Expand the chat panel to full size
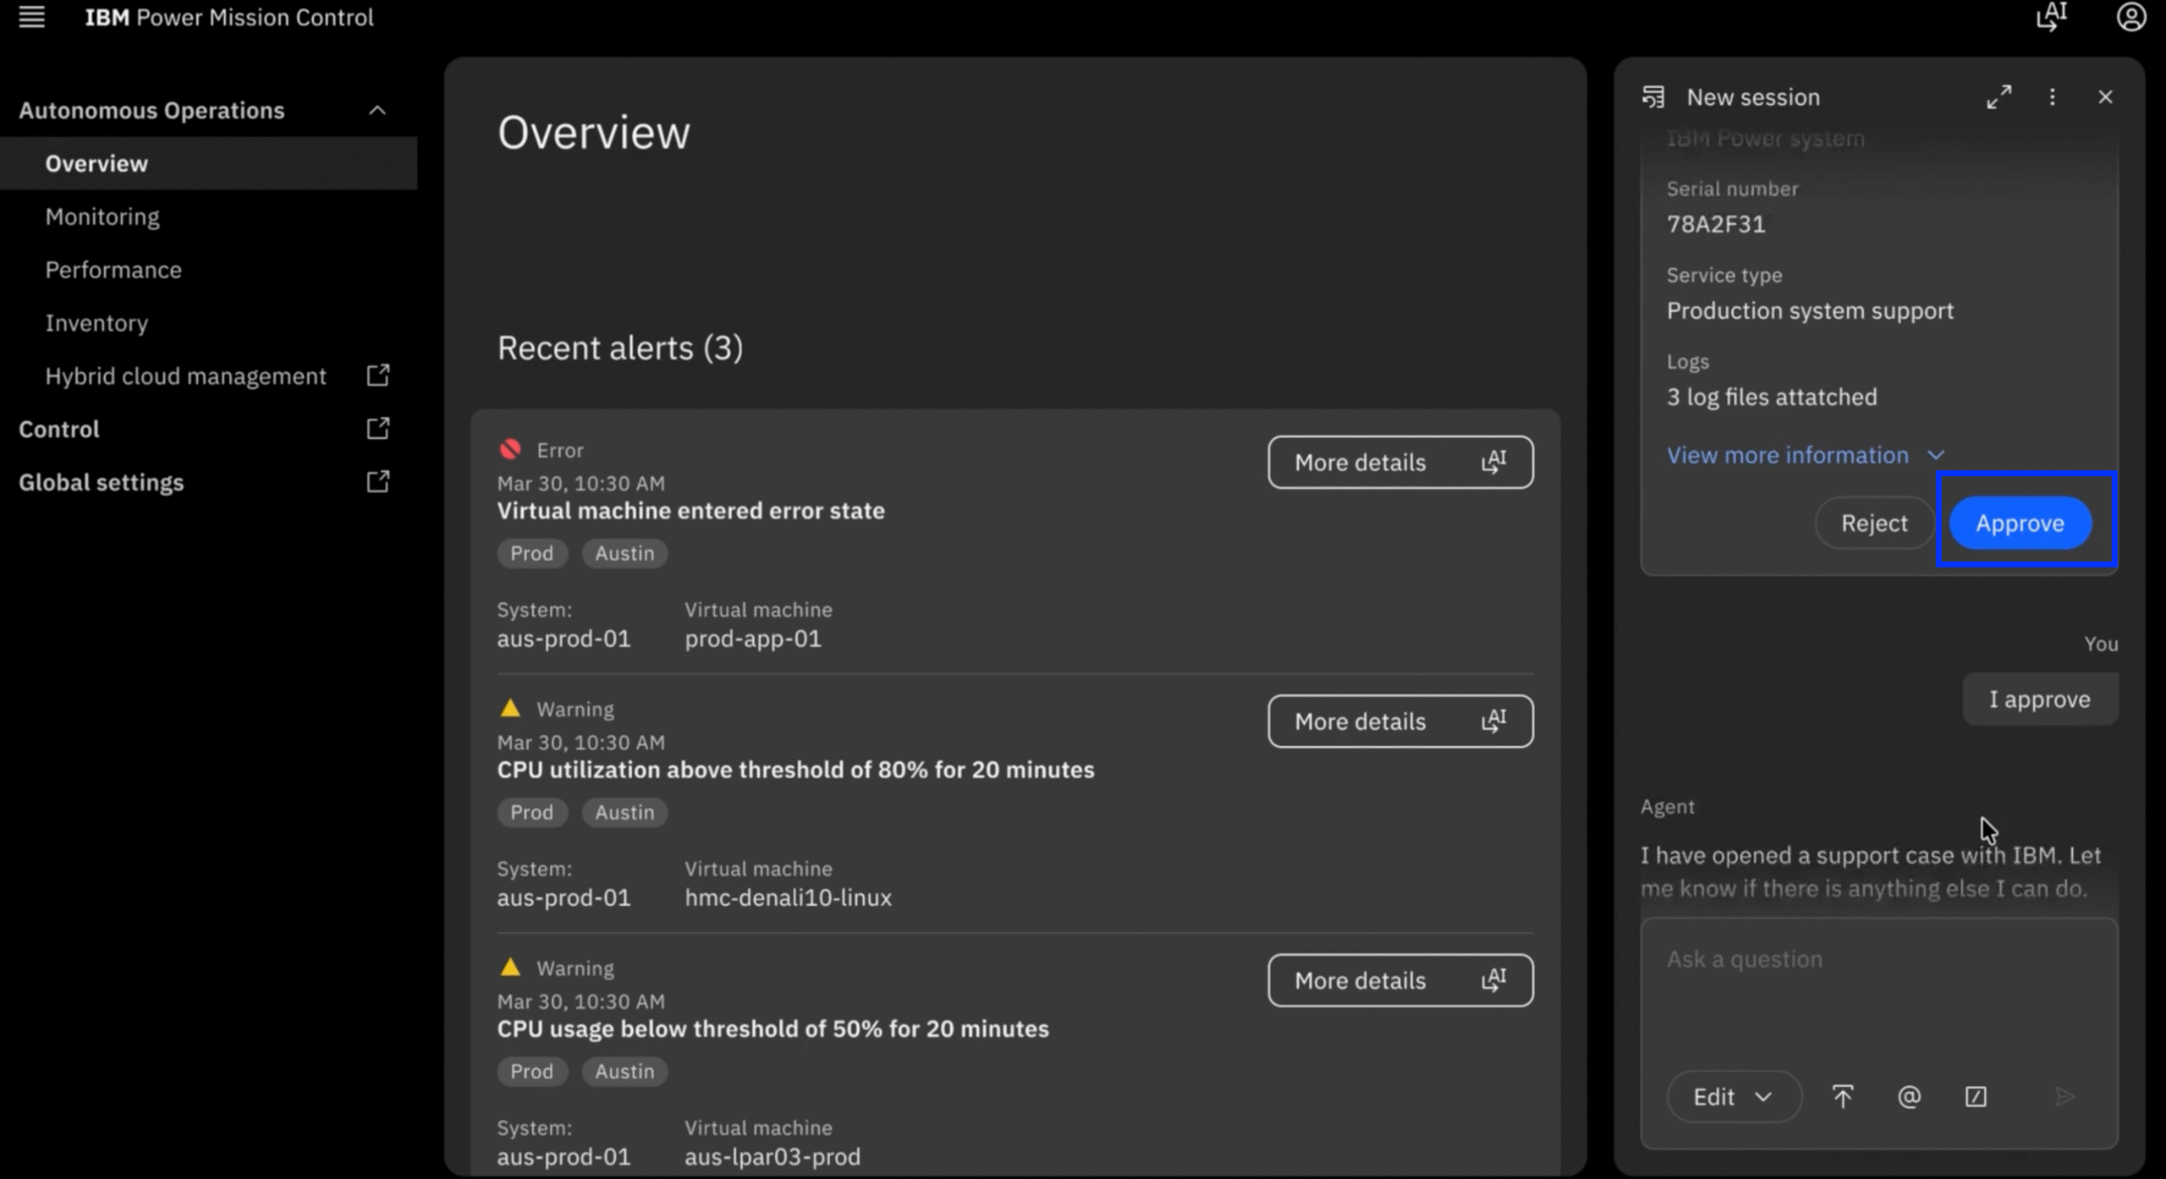 (x=1999, y=97)
